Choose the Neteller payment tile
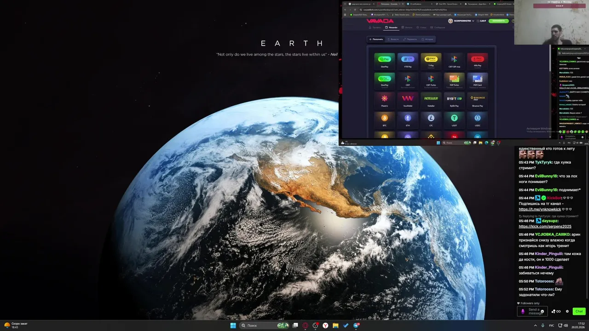Viewport: 589px width, 331px height. coord(431,100)
